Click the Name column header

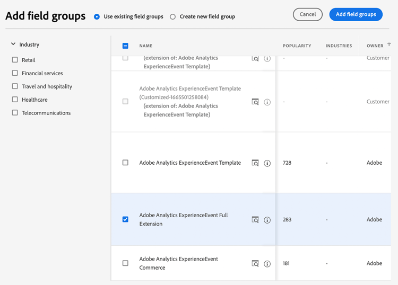coord(146,46)
